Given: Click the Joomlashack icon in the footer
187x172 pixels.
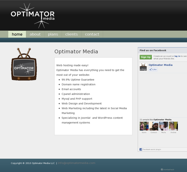Looking at the screenshot, I should coord(167,170).
